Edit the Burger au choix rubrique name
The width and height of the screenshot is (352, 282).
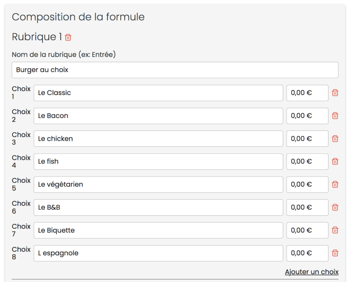[x=175, y=70]
